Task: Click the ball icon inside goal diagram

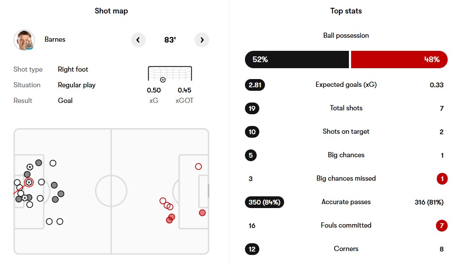Action: pyautogui.click(x=163, y=79)
